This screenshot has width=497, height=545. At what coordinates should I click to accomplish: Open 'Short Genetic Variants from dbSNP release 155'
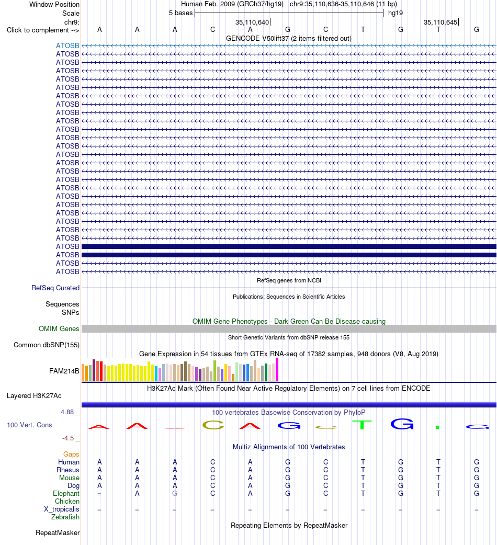289,337
